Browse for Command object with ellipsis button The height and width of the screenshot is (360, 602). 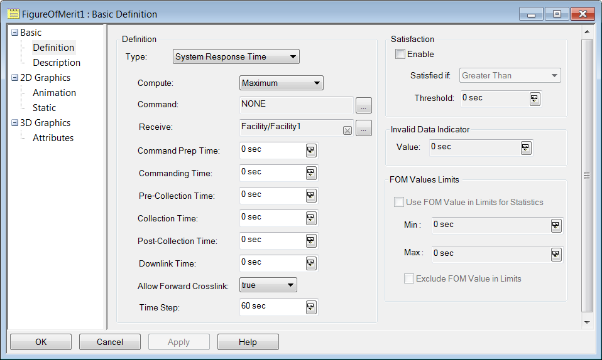pyautogui.click(x=364, y=105)
